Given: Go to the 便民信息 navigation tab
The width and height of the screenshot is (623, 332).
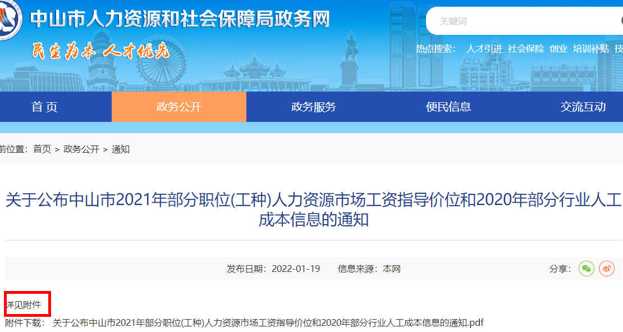Looking at the screenshot, I should click(x=448, y=107).
